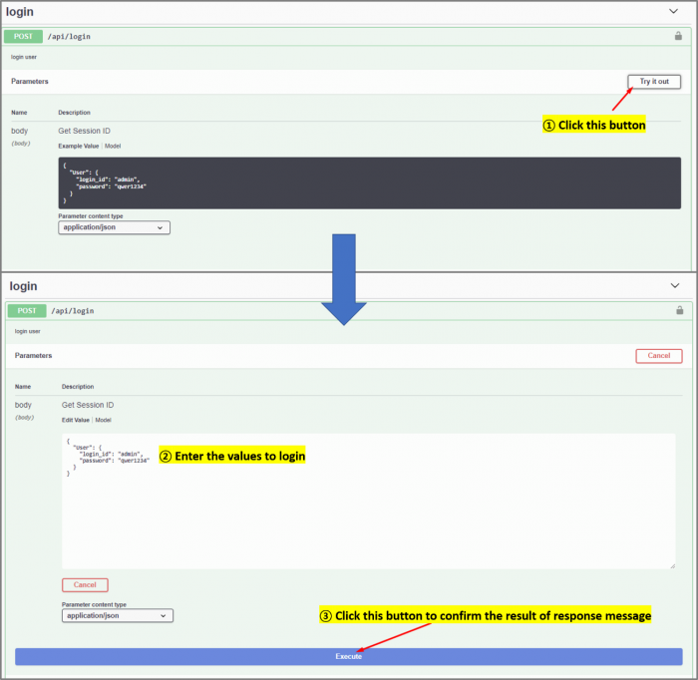
Task: Click the Try it out button
Action: [x=654, y=81]
